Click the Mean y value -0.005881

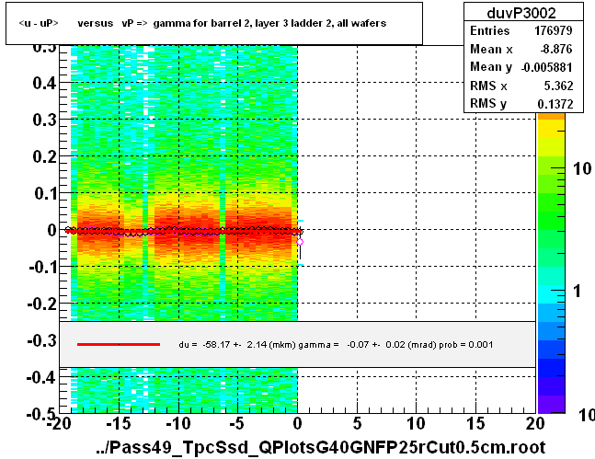click(546, 67)
